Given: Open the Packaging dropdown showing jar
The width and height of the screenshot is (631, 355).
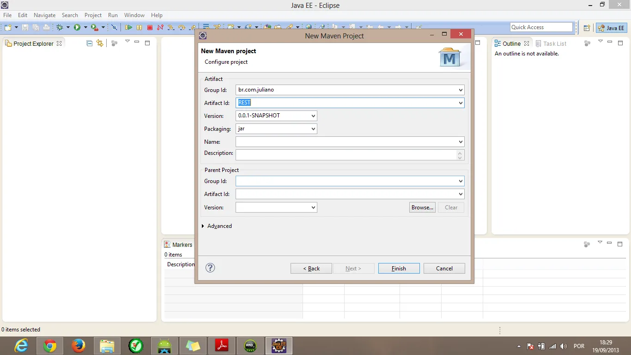Looking at the screenshot, I should (276, 129).
